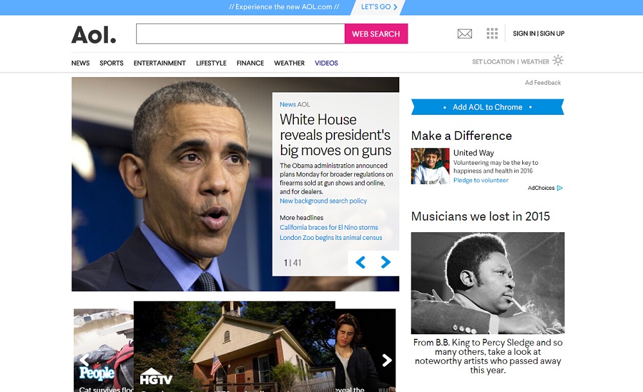Click Set Location link

[x=493, y=62]
